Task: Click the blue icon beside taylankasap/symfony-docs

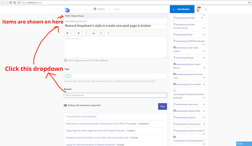Action: 204,124
